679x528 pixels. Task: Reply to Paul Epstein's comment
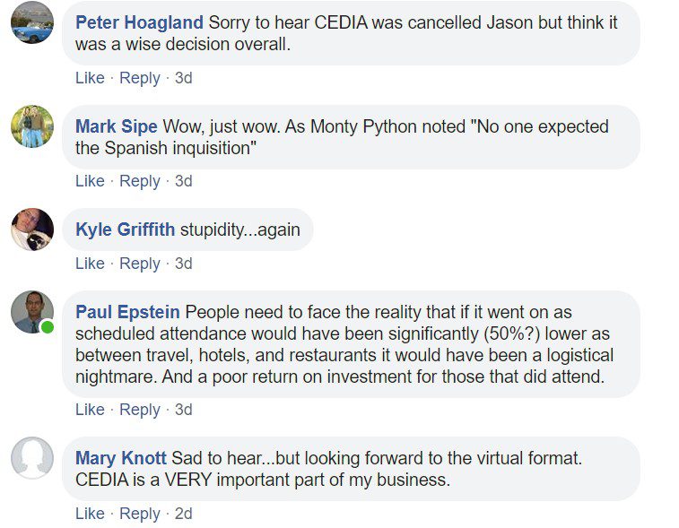tap(139, 410)
